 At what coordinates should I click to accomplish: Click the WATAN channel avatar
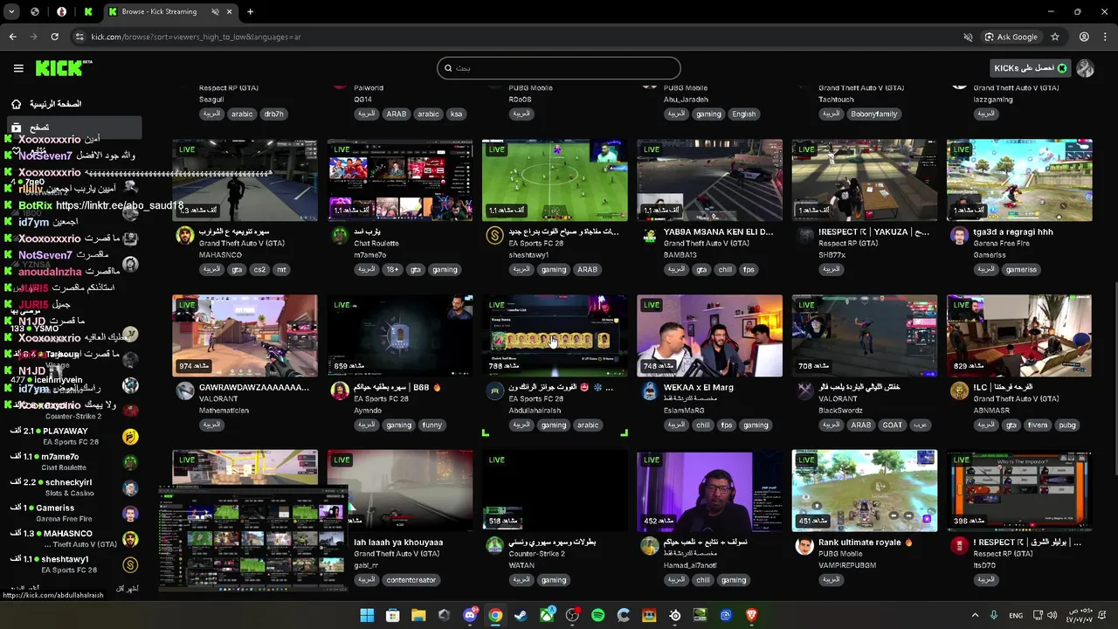494,546
